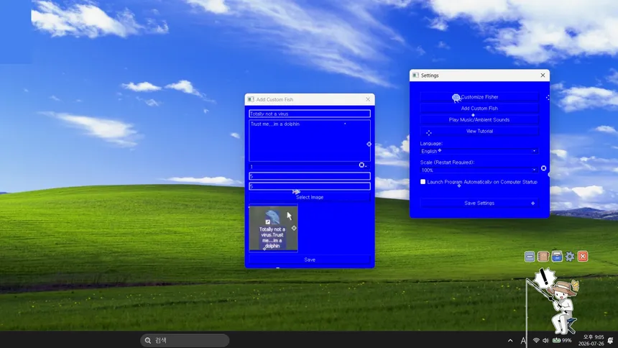Click the Add Custom Fish window title icon
Viewport: 618px width, 348px height.
(251, 99)
